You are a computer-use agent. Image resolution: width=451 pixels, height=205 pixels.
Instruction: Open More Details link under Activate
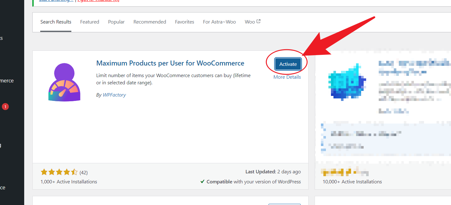click(x=287, y=77)
